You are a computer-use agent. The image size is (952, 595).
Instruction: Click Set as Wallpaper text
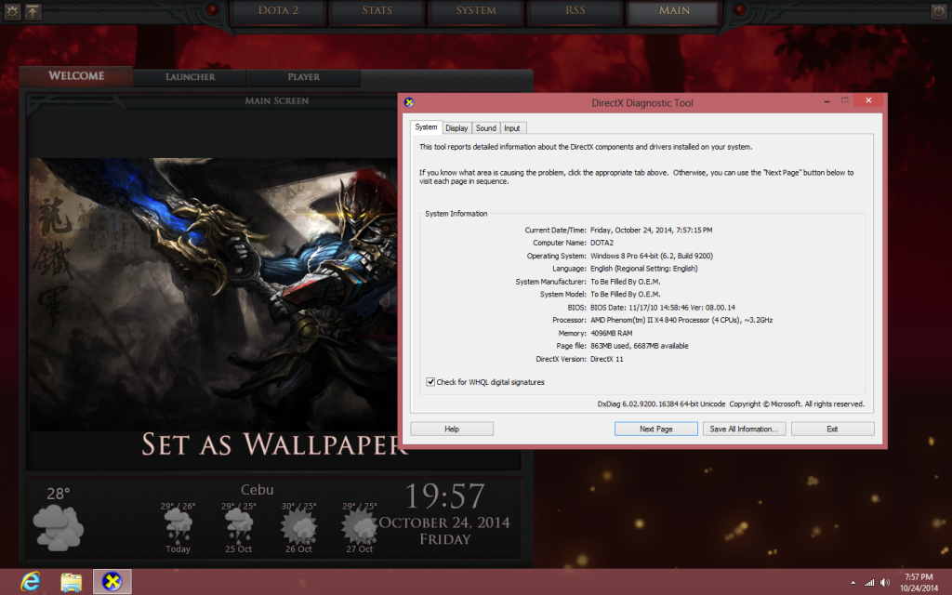click(x=274, y=444)
